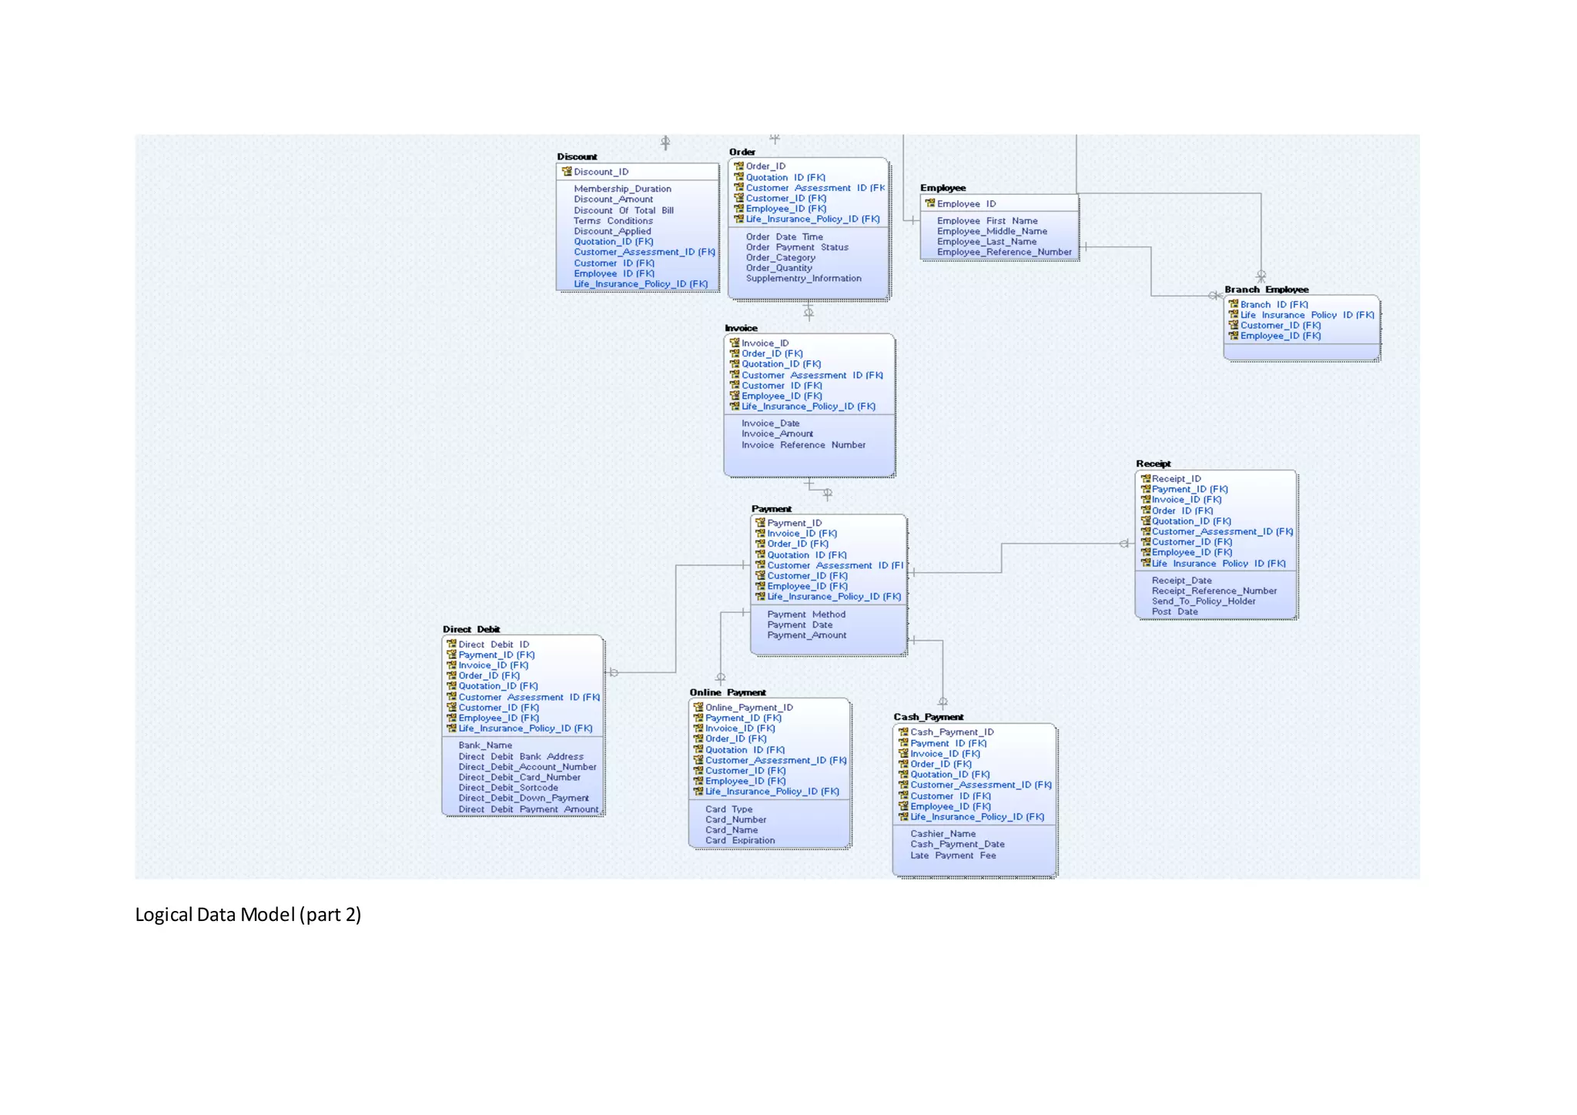The height and width of the screenshot is (1115, 1577).
Task: Select the Employee_Middle_Name attribute
Action: tap(992, 231)
